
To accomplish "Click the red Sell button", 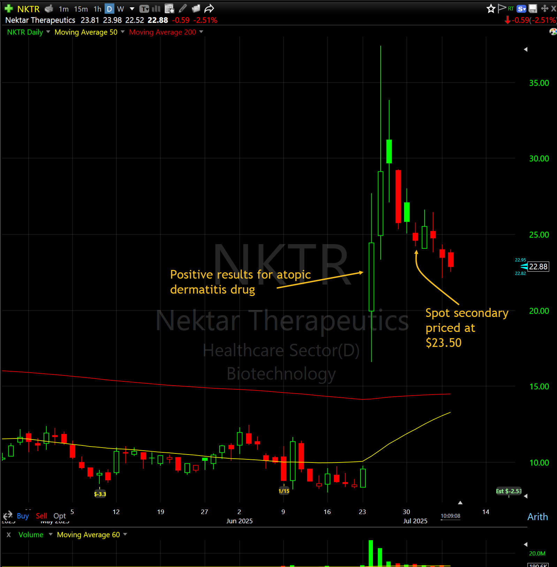I will [x=41, y=516].
